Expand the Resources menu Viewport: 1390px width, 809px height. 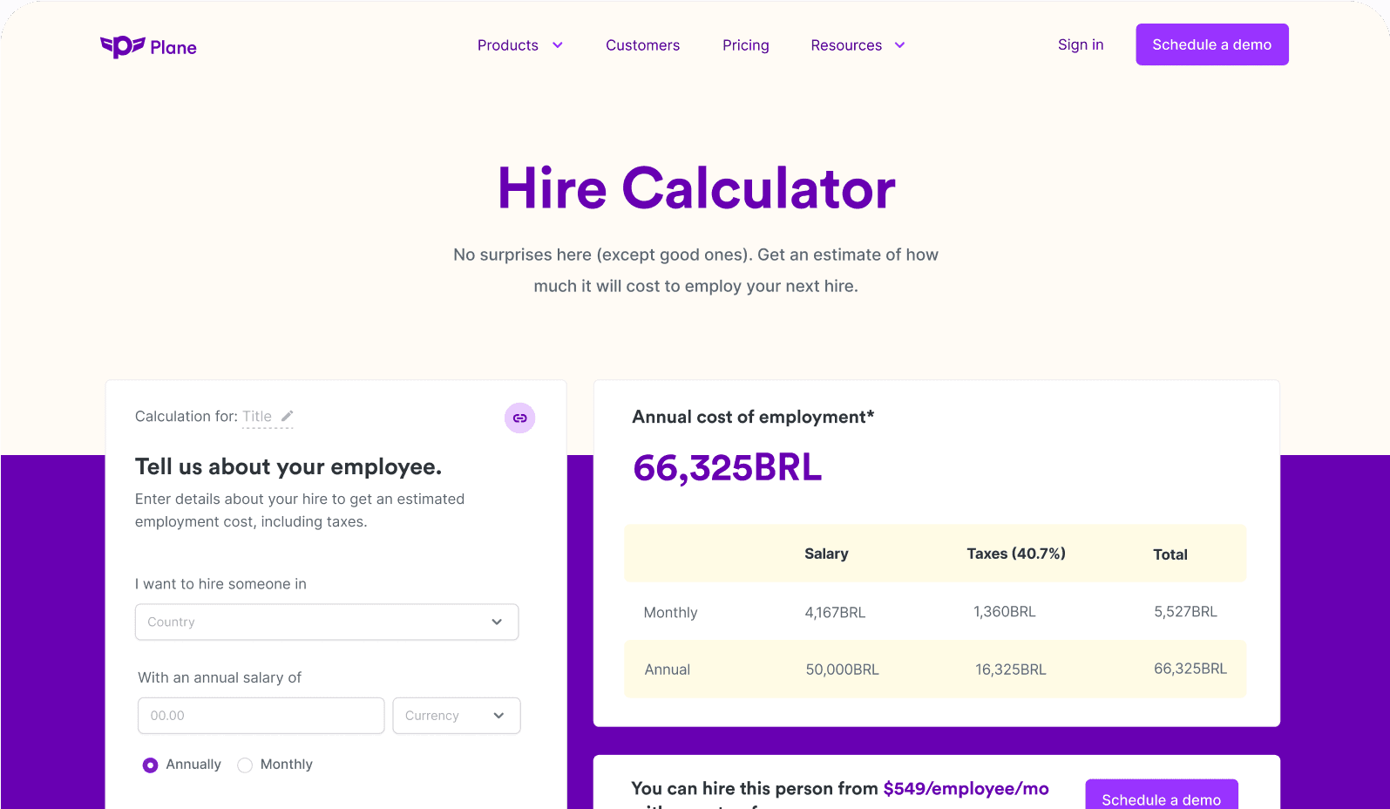(858, 45)
